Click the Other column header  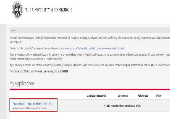[x=159, y=96]
